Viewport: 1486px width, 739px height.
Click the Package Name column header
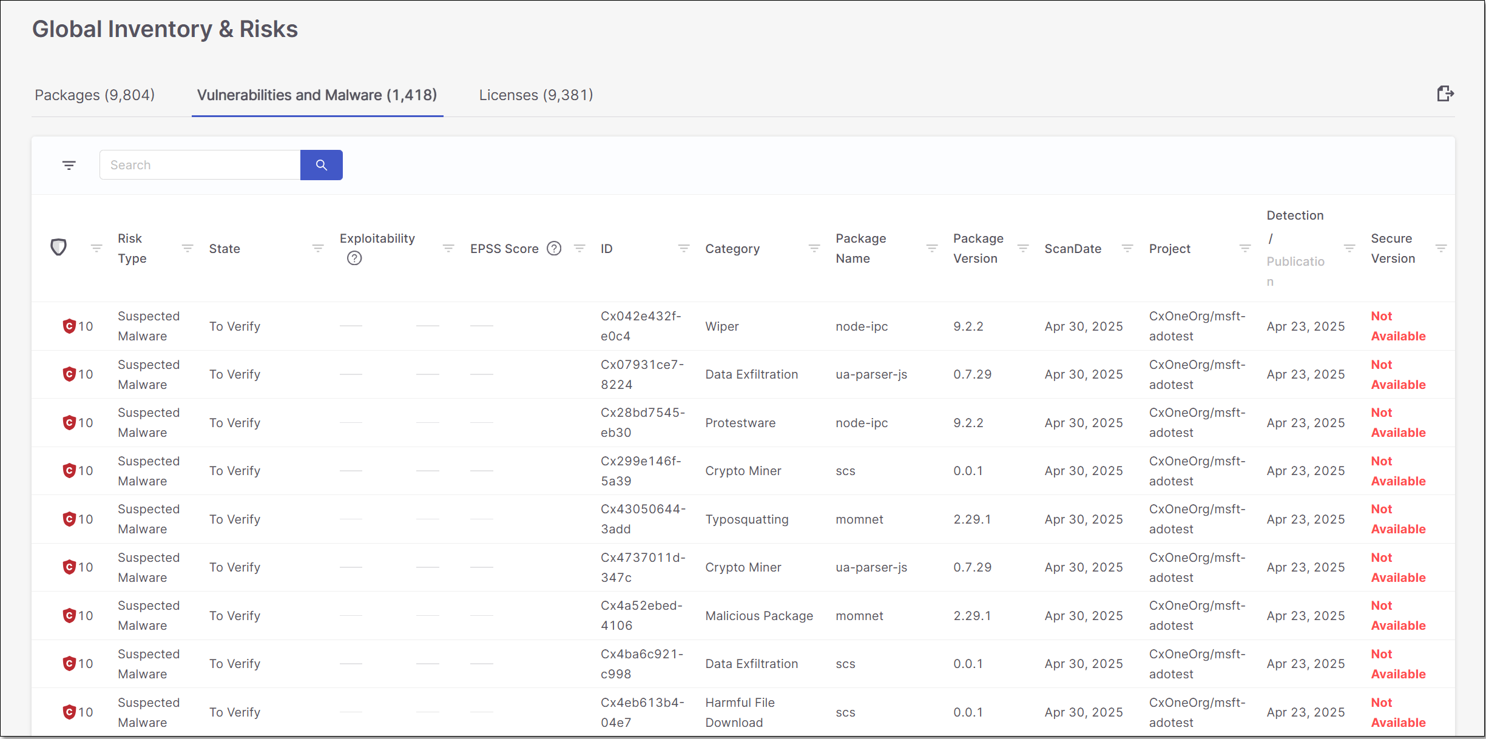coord(861,248)
